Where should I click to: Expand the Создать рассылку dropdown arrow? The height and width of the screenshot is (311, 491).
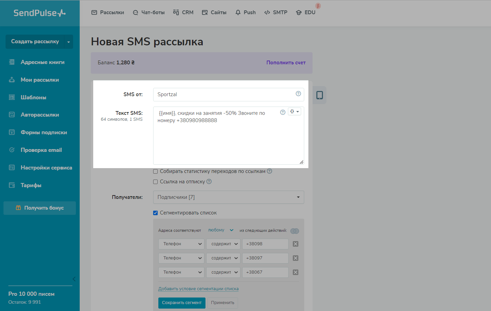click(x=69, y=42)
